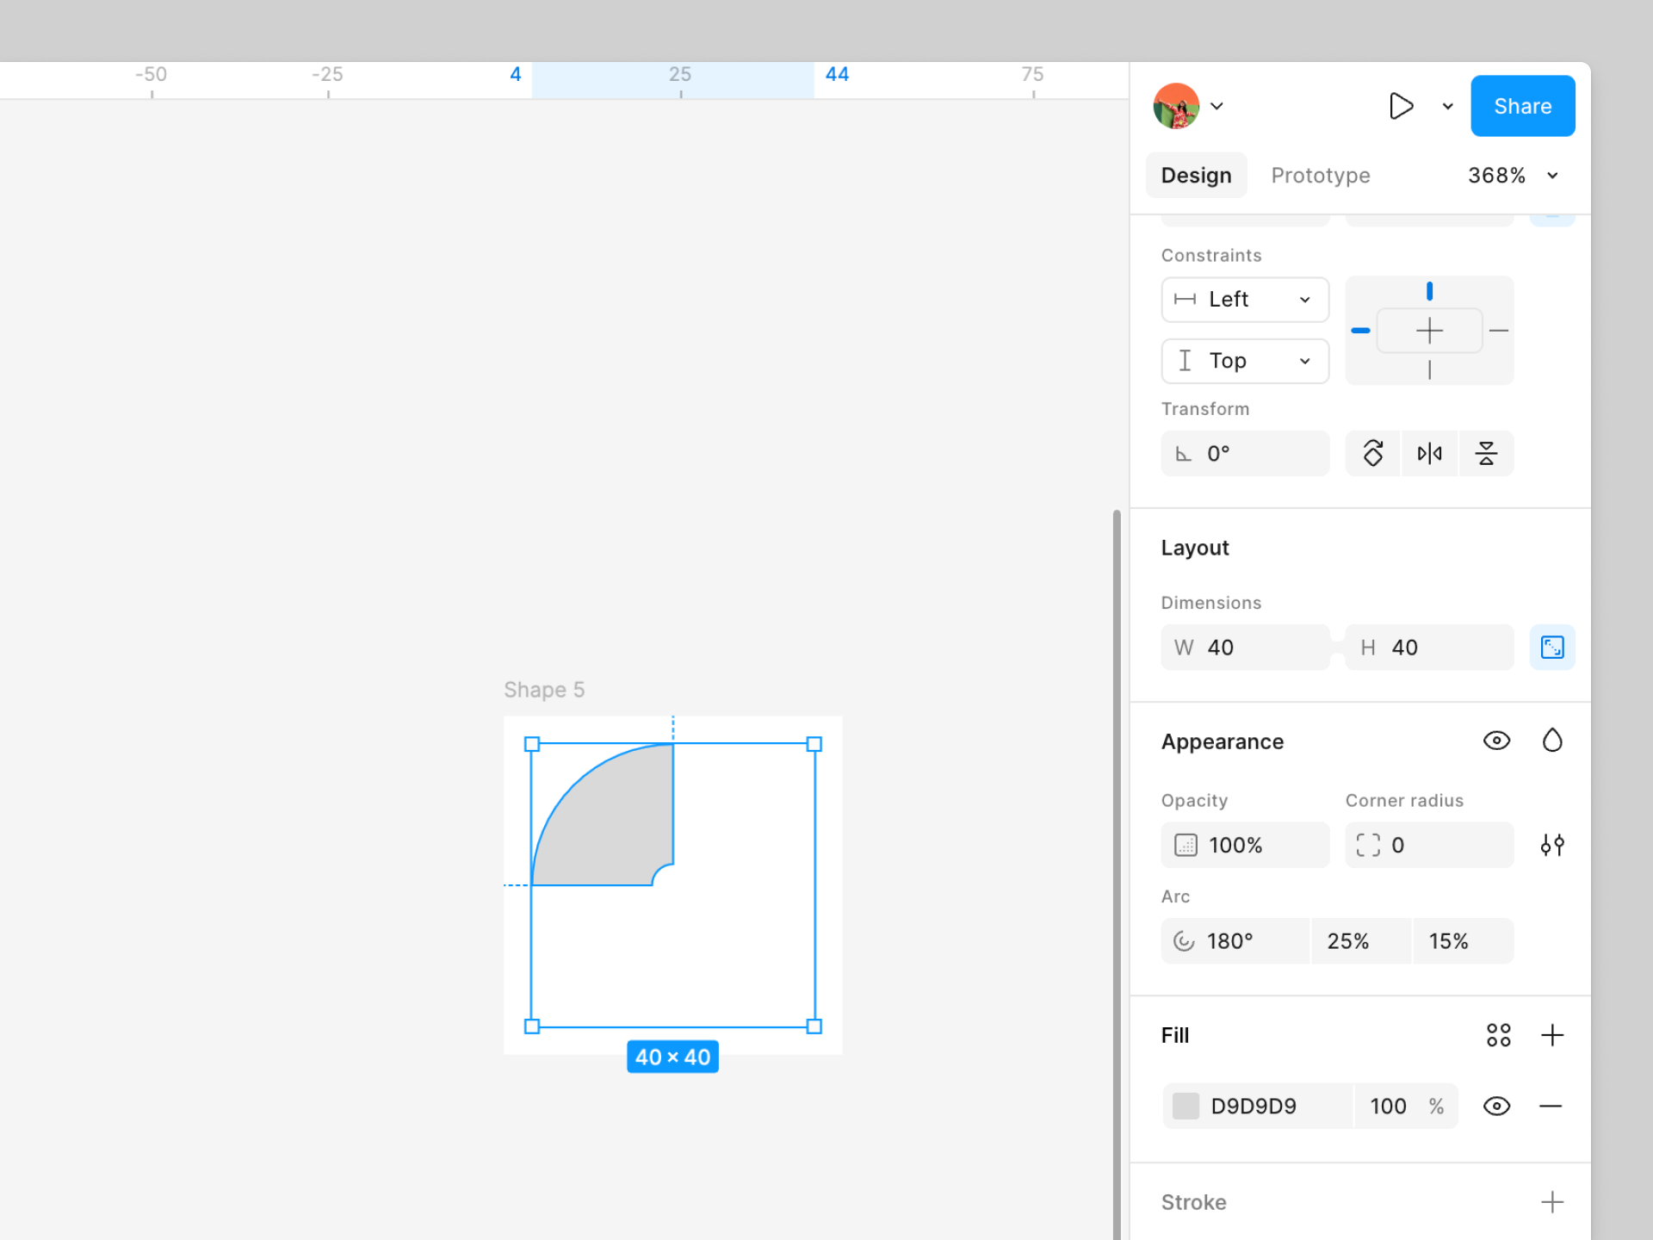Add a stroke with plus icon
The width and height of the screenshot is (1653, 1240).
point(1551,1202)
